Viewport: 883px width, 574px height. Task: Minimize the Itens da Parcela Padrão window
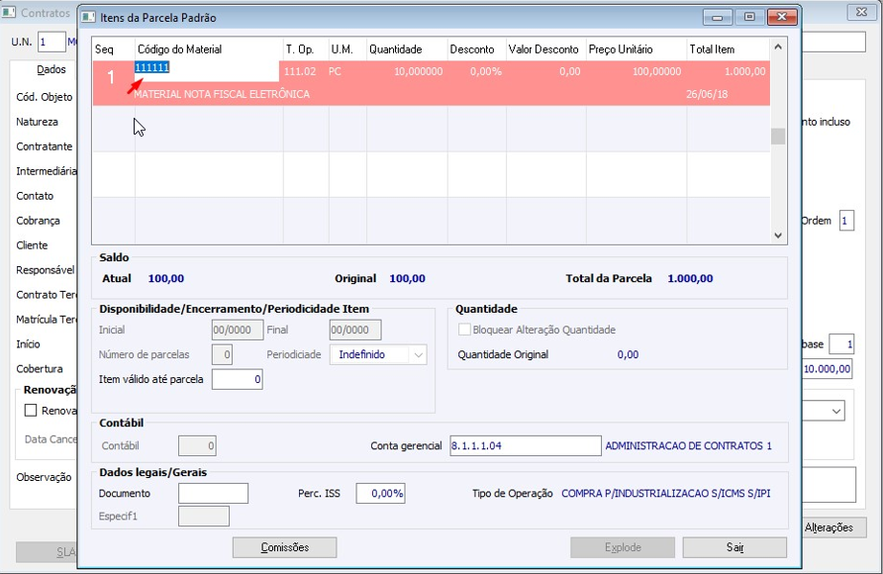(x=718, y=18)
